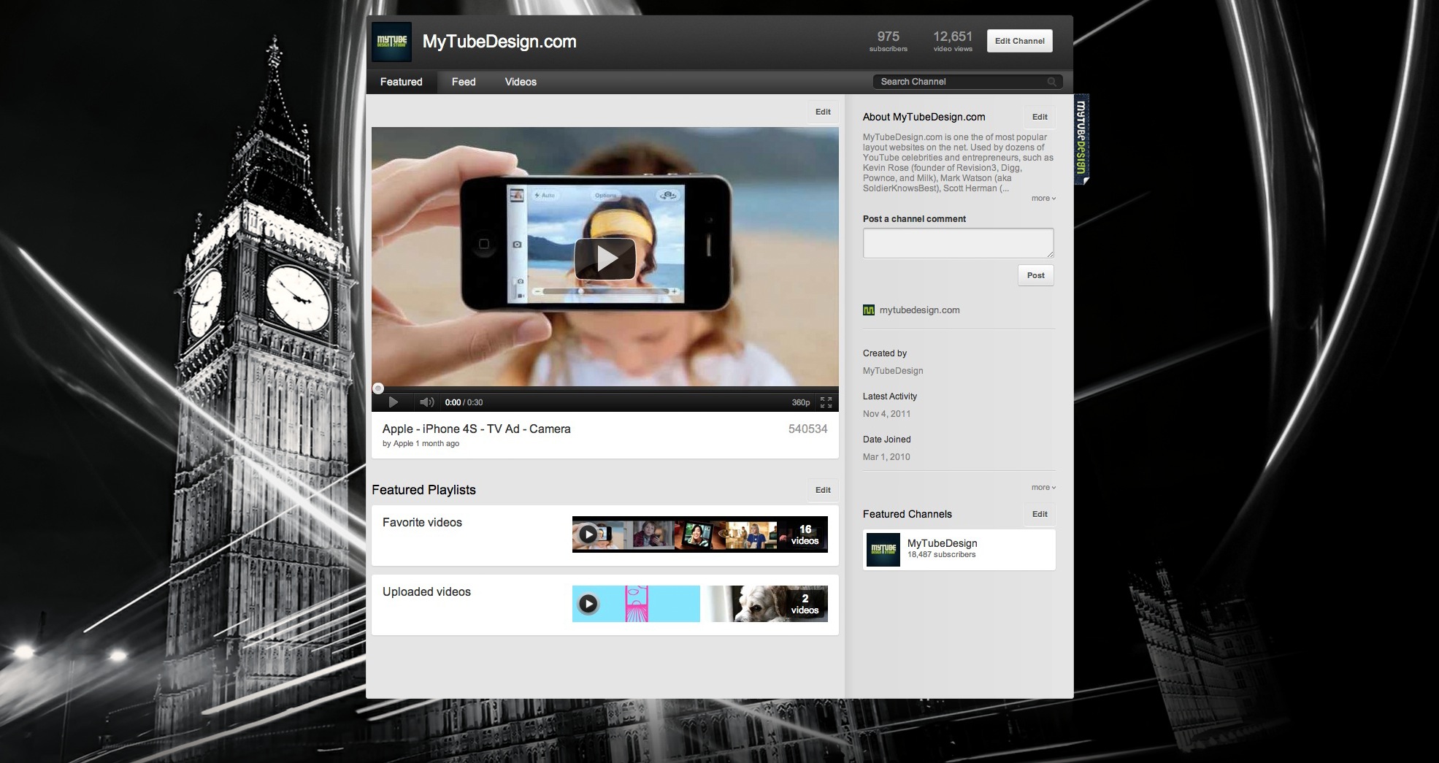This screenshot has height=763, width=1439.
Task: Click the '16 videos' count on Favorite videos
Action: [805, 535]
